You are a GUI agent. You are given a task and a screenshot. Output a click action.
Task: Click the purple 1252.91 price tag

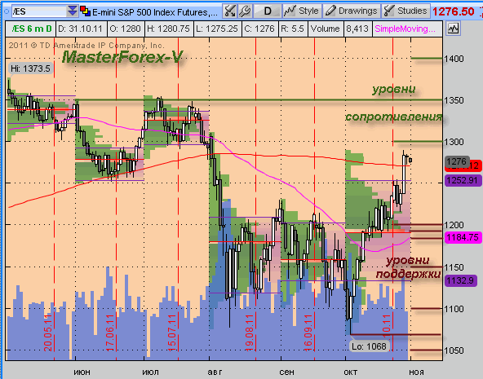click(x=463, y=180)
